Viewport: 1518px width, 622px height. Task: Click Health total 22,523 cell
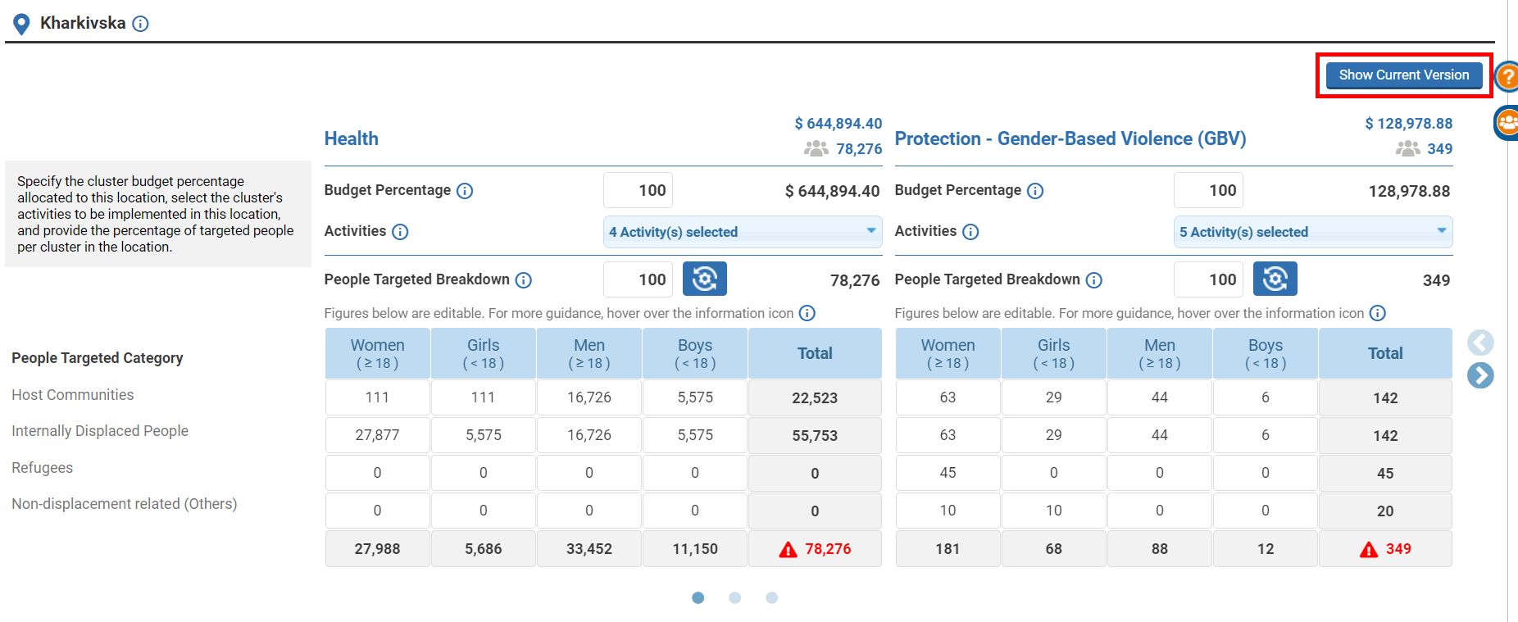(815, 397)
